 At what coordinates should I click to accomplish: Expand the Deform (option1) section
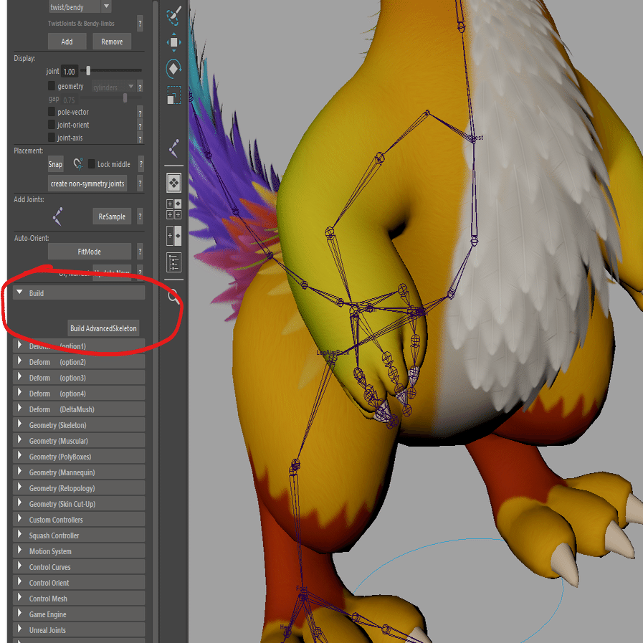point(79,346)
